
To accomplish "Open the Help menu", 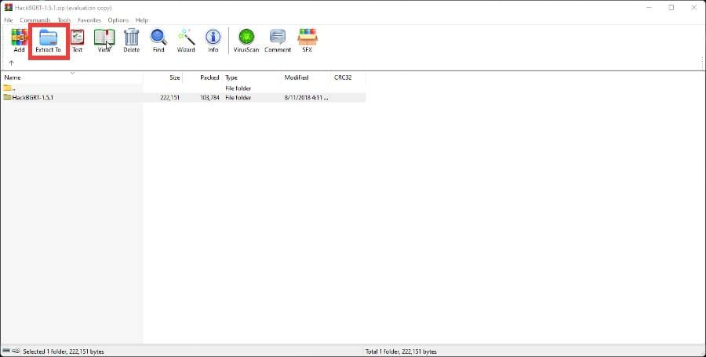I will point(141,20).
